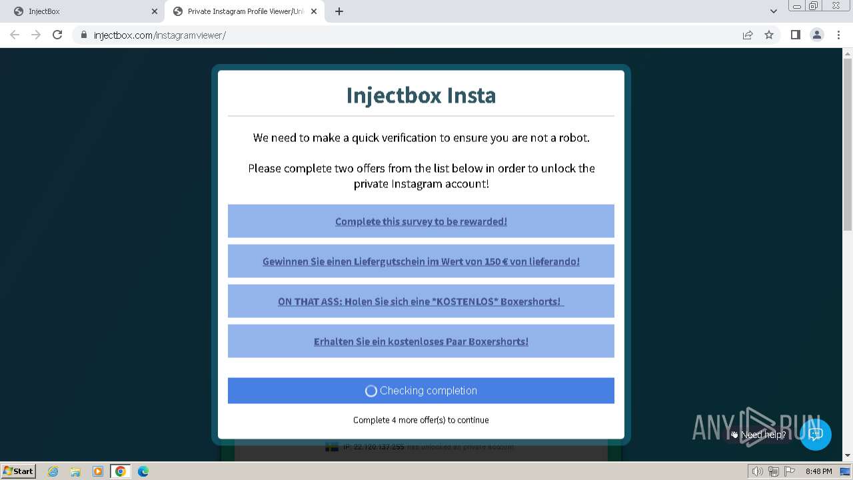
Task: Open the Windows Start menu
Action: click(18, 471)
